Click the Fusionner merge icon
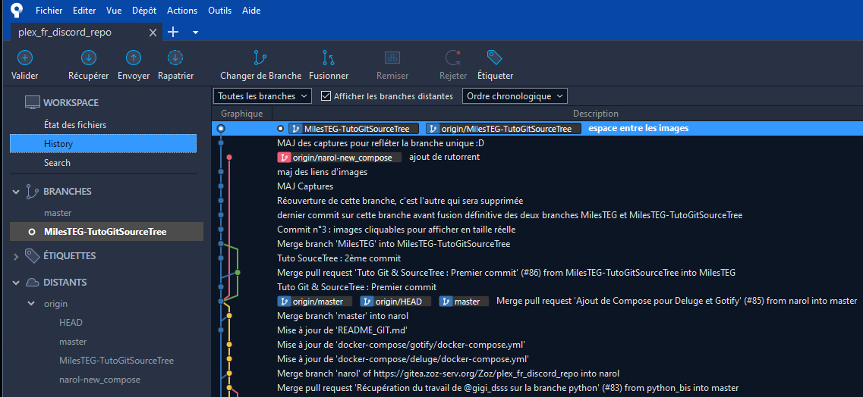 point(329,57)
